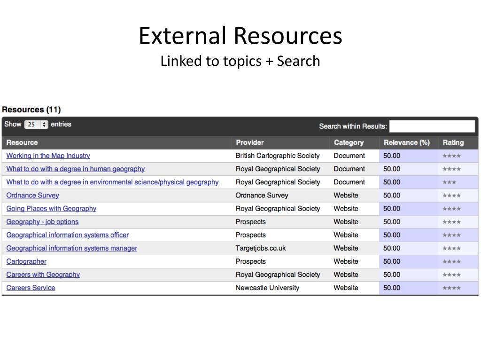Click star rating in the Cartographer row
Viewport: 481px width, 361px height.
tap(451, 261)
